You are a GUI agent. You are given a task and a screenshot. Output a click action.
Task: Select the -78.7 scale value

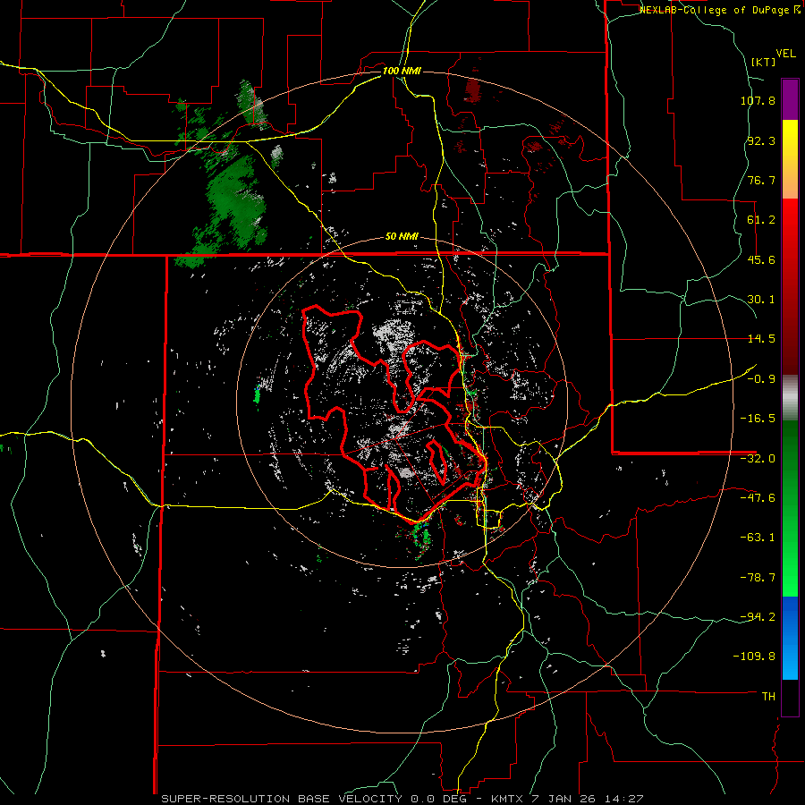click(758, 578)
